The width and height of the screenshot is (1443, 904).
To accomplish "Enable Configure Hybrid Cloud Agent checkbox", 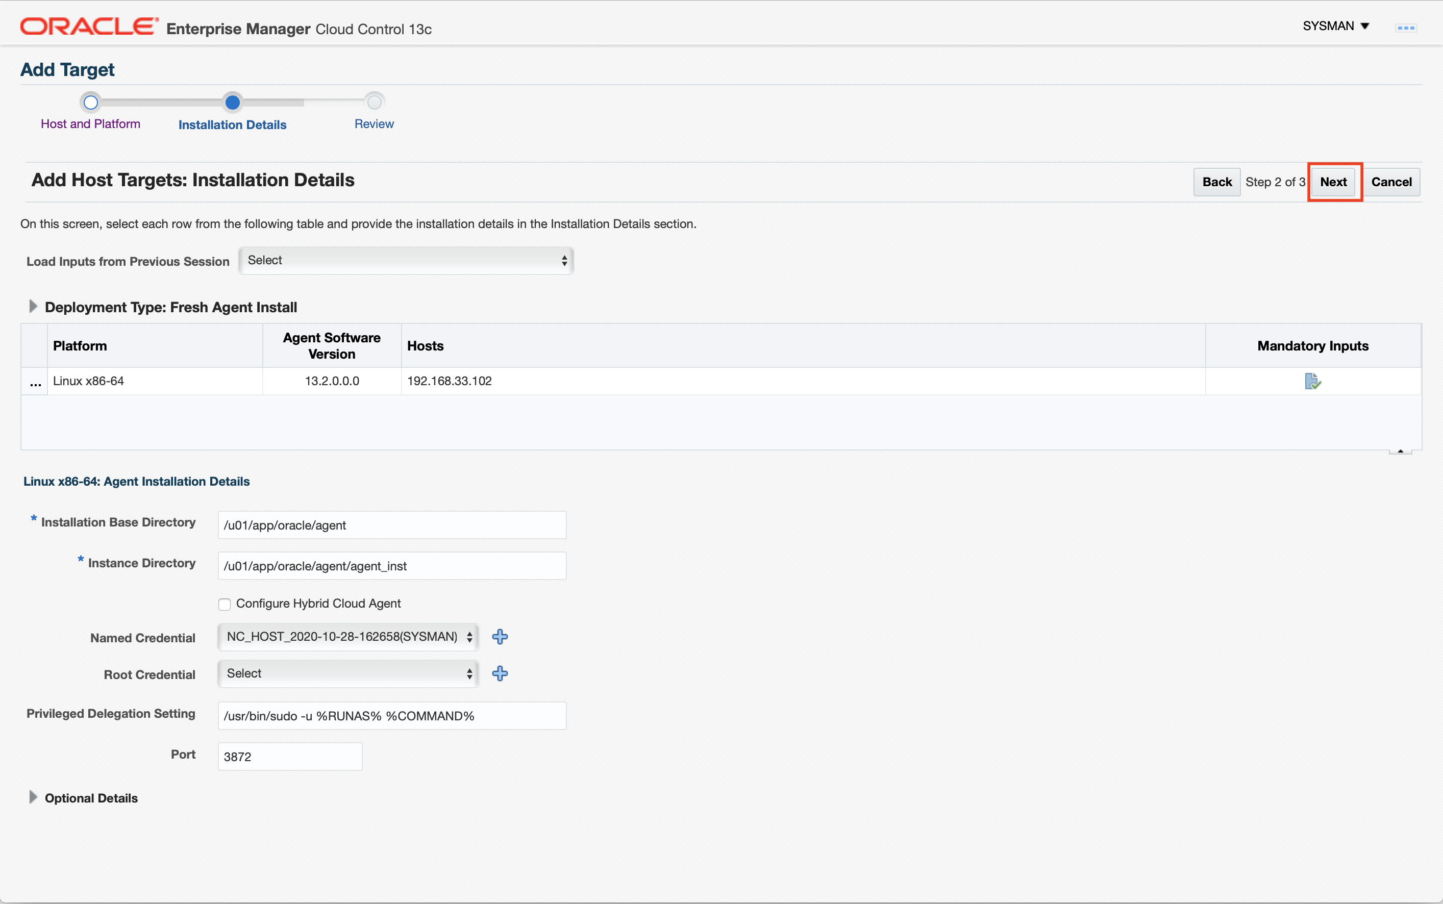I will click(224, 604).
